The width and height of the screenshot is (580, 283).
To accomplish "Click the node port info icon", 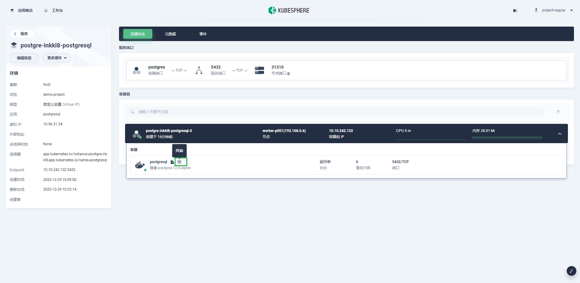I will click(288, 74).
